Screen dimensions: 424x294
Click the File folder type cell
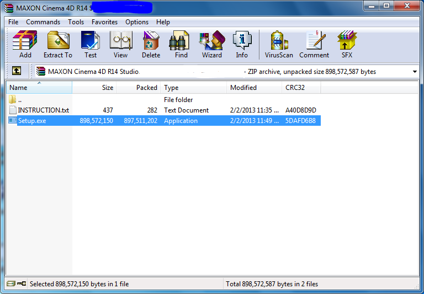coord(178,100)
